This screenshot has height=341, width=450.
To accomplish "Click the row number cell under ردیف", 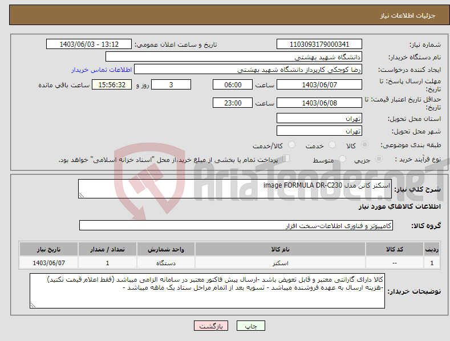I will point(432,263).
